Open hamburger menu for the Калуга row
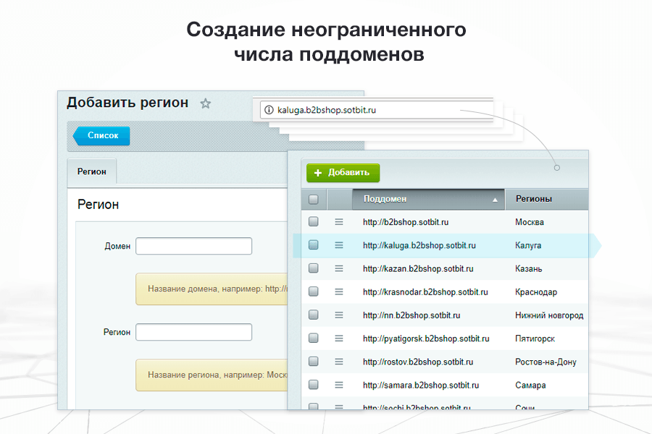The height and width of the screenshot is (434, 652). 338,245
